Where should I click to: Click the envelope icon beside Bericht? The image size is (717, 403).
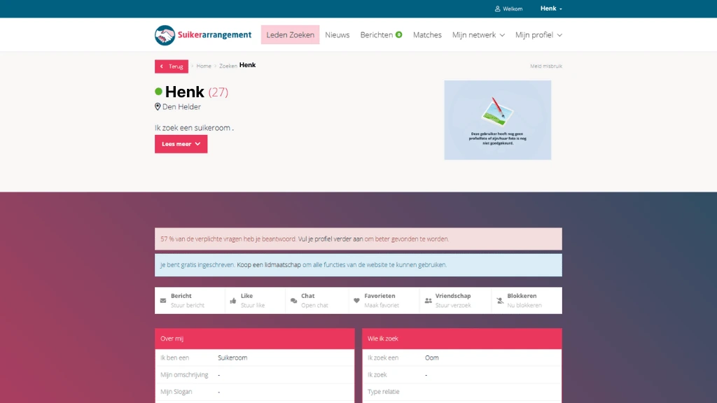tap(163, 301)
